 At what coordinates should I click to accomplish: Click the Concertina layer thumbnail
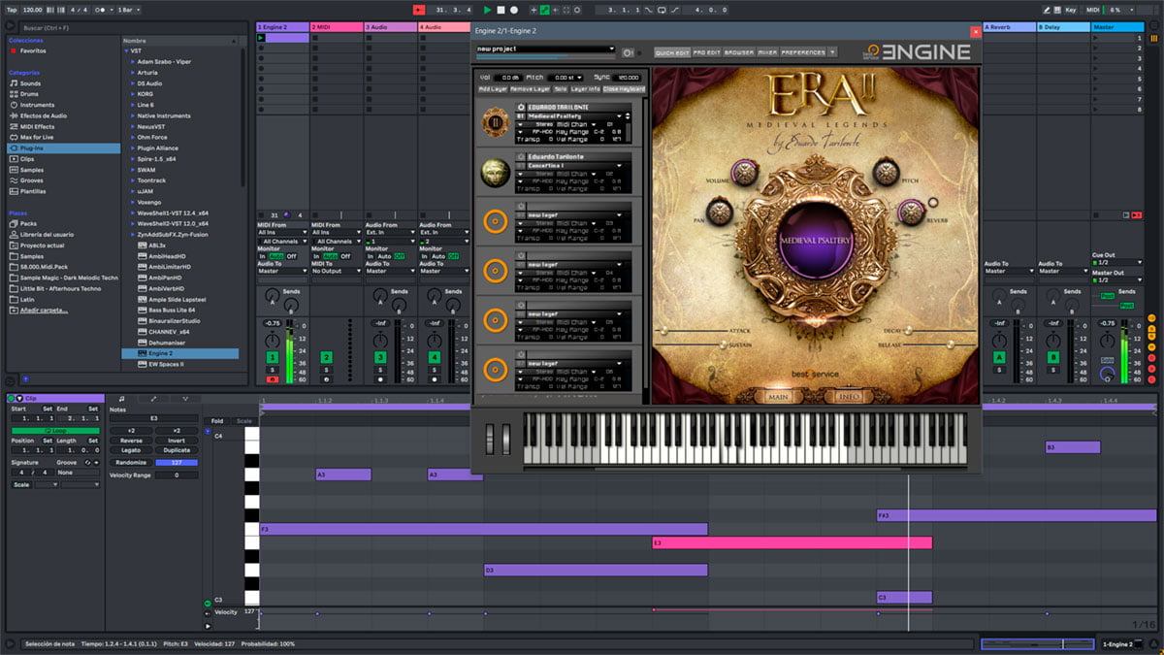tap(495, 173)
